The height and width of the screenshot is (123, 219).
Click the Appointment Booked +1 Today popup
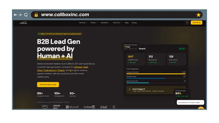[x=131, y=47]
